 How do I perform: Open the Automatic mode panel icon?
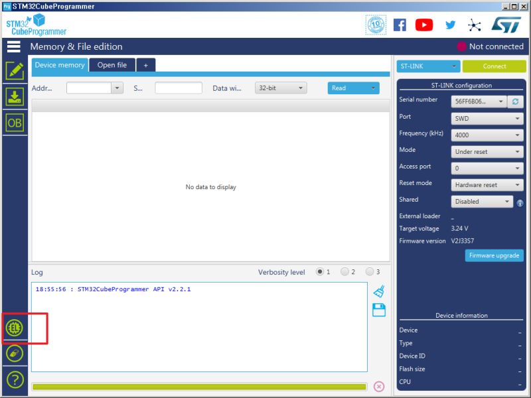15,354
